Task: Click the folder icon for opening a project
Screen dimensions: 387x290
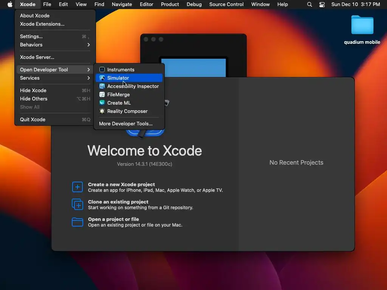Action: pos(77,222)
